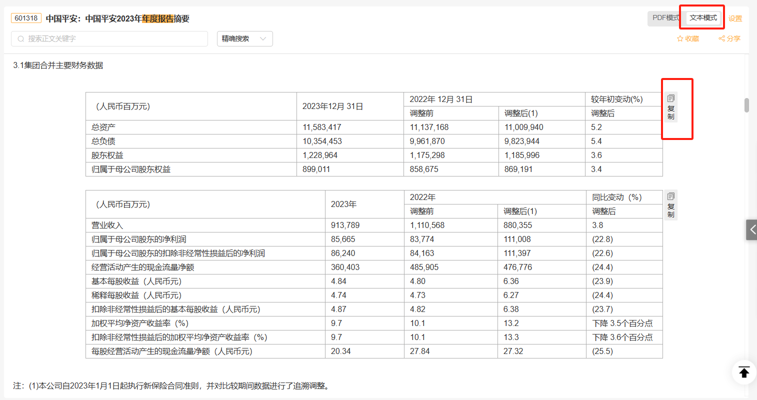Viewport: 757px width, 400px height.
Task: Click value 476,776 cell
Action: tap(517, 267)
